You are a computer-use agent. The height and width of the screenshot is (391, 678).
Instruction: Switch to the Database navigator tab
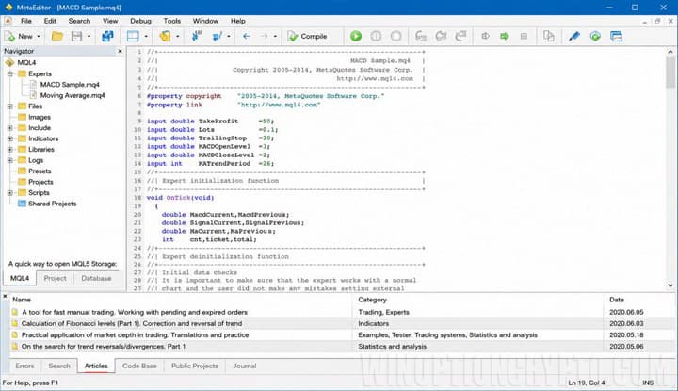point(96,278)
